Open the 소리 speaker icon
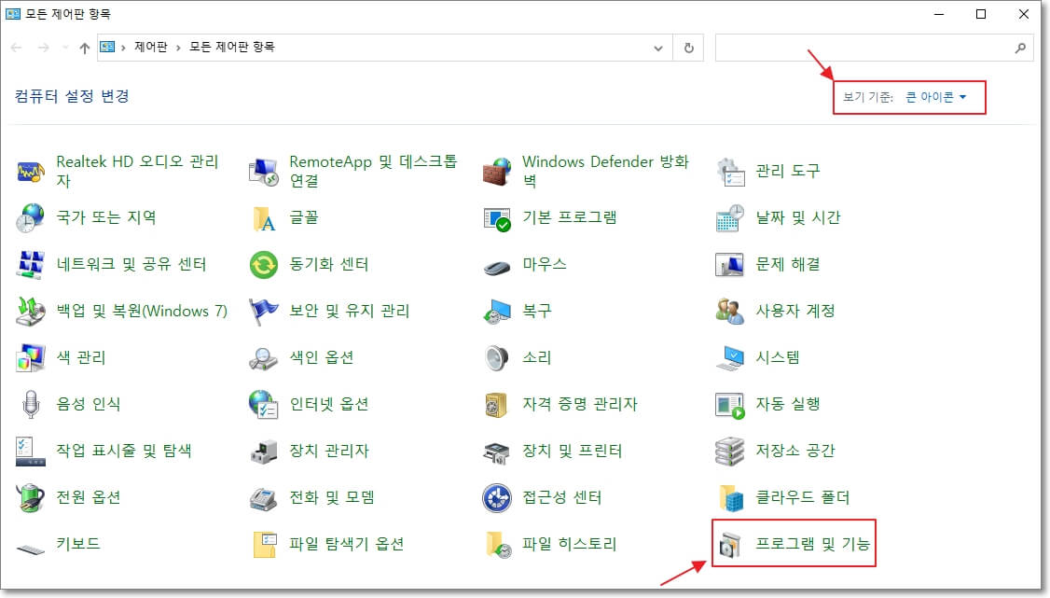The width and height of the screenshot is (1050, 598). pos(497,357)
